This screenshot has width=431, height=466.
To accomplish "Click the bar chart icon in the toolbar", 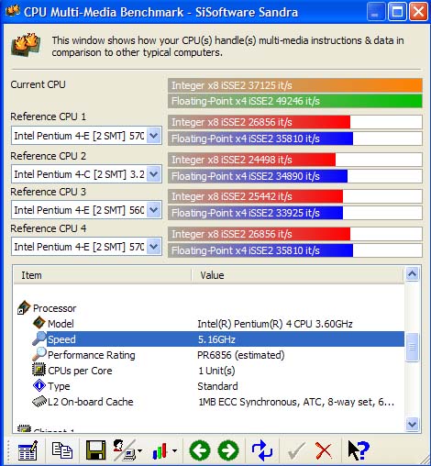I will (x=160, y=451).
